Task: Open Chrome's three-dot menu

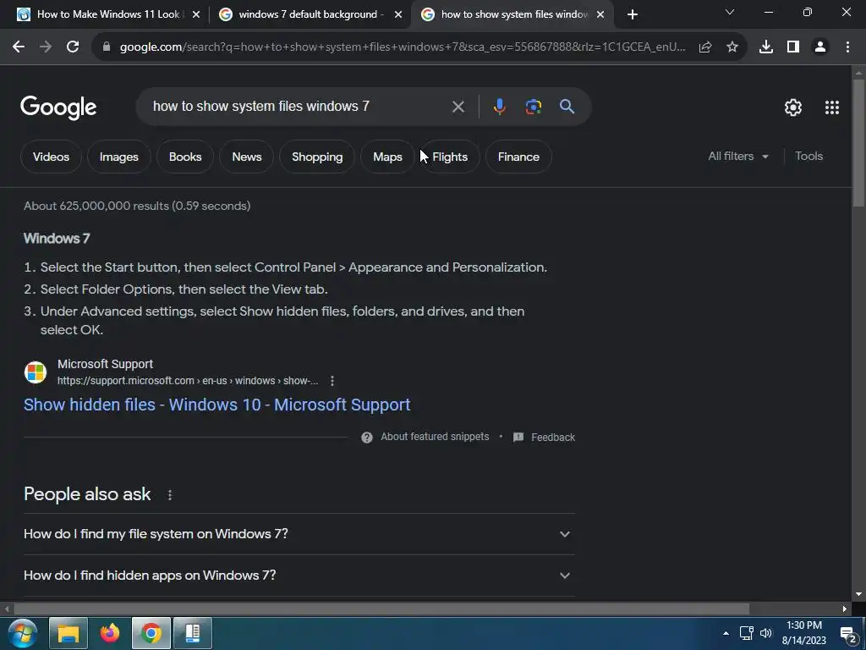Action: click(x=847, y=47)
